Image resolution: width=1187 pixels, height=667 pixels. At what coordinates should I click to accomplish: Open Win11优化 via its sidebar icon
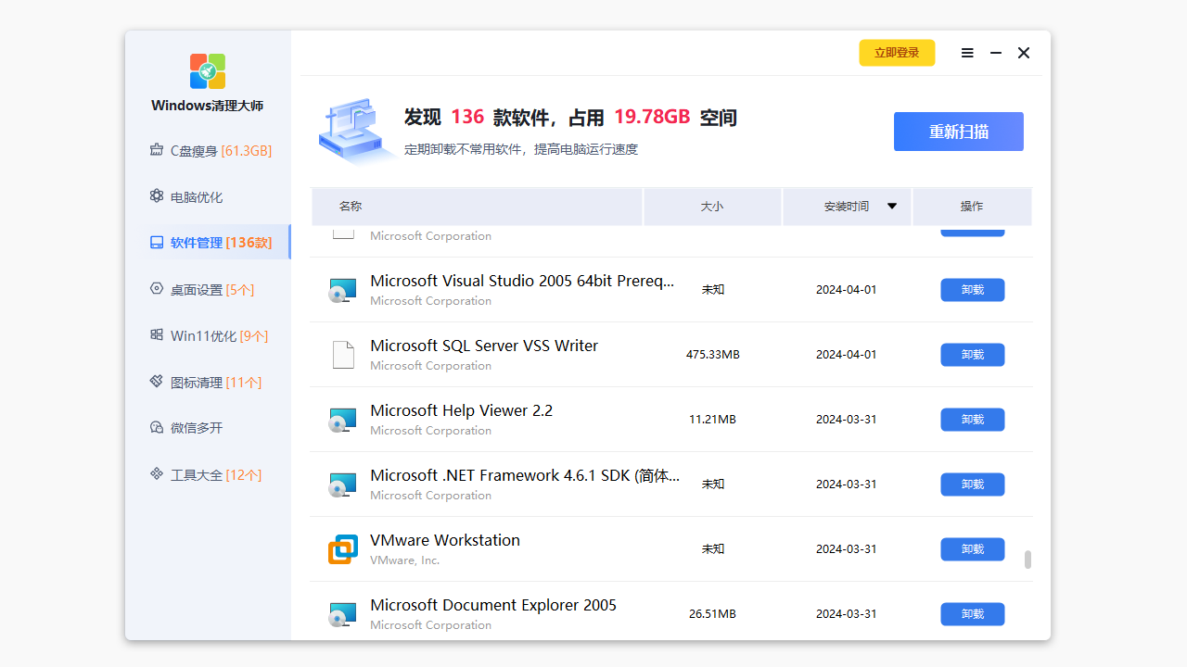[156, 335]
